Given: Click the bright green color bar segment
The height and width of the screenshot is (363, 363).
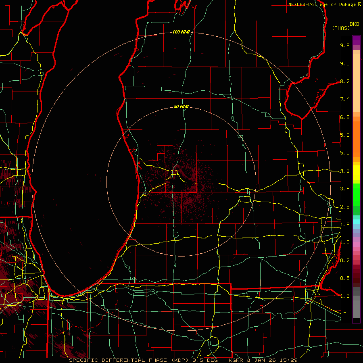Looking at the screenshot, I should pyautogui.click(x=356, y=195).
